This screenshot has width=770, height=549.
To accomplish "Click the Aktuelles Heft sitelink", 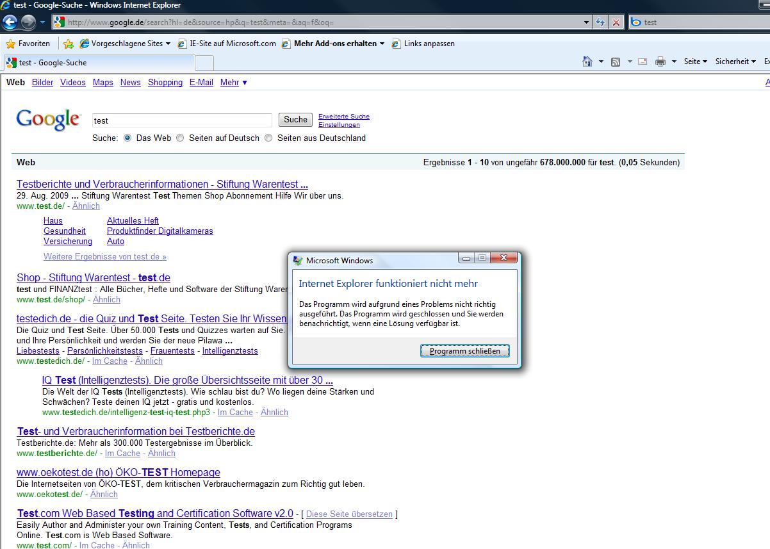I will (133, 221).
